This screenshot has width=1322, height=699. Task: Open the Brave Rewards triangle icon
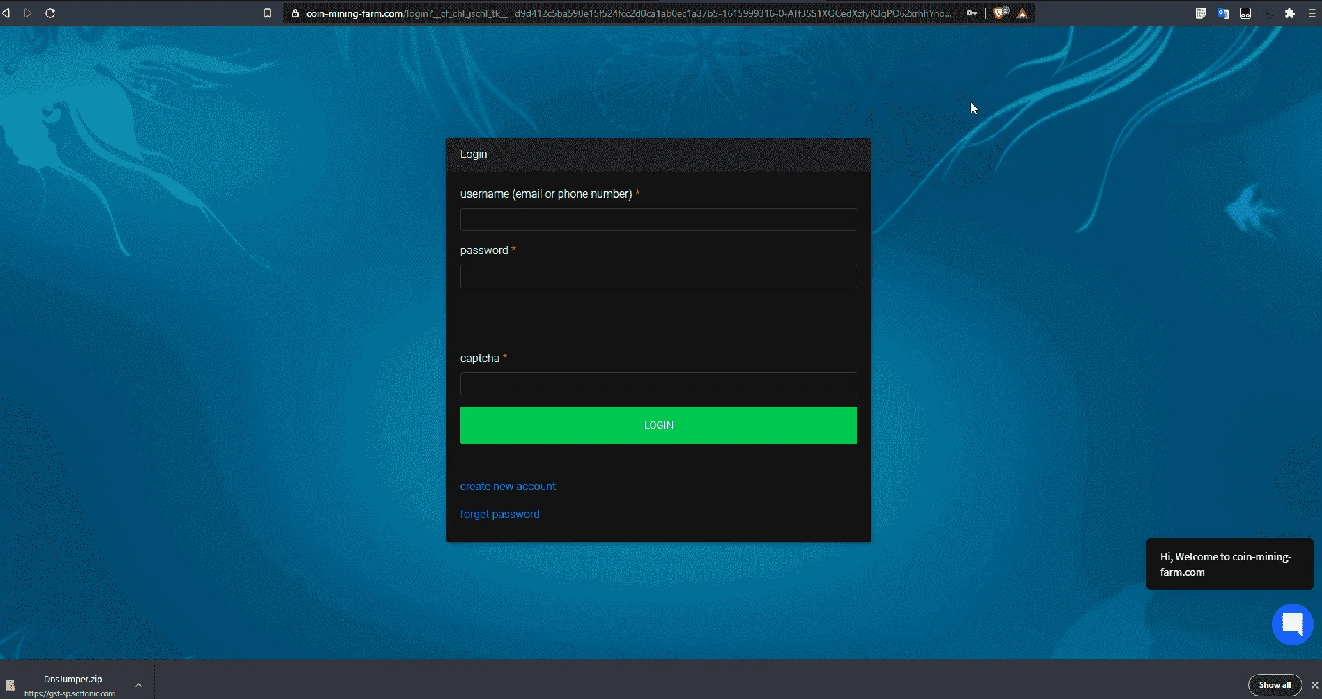pyautogui.click(x=1022, y=13)
